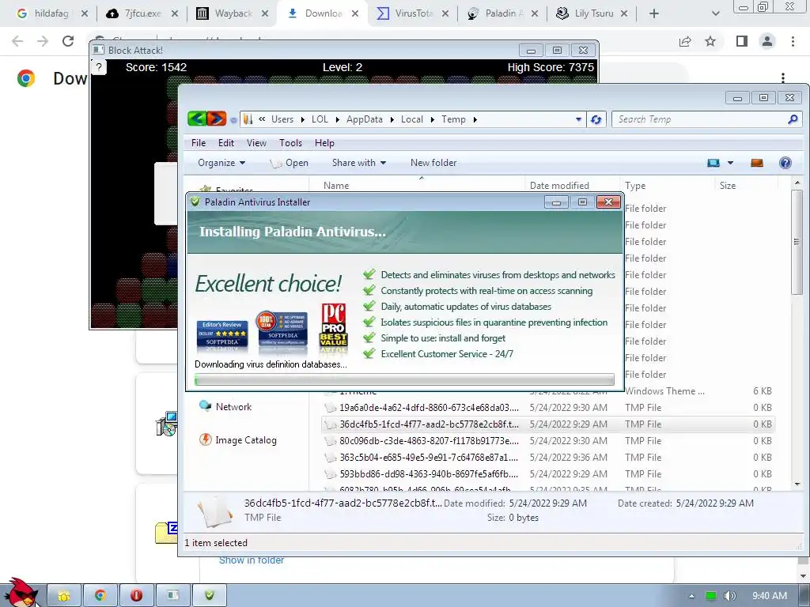Click the New folder button
Screen dimensions: 810x607
(433, 163)
